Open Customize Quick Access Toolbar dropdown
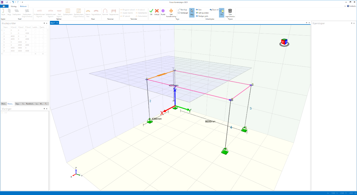 pos(22,2)
